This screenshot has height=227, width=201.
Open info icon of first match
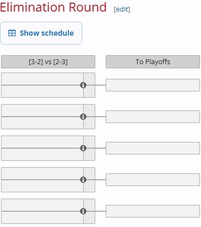[x=83, y=85]
